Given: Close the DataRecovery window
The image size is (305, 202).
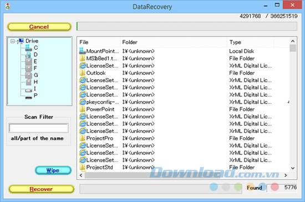Looking at the screenshot, I should point(292,5).
